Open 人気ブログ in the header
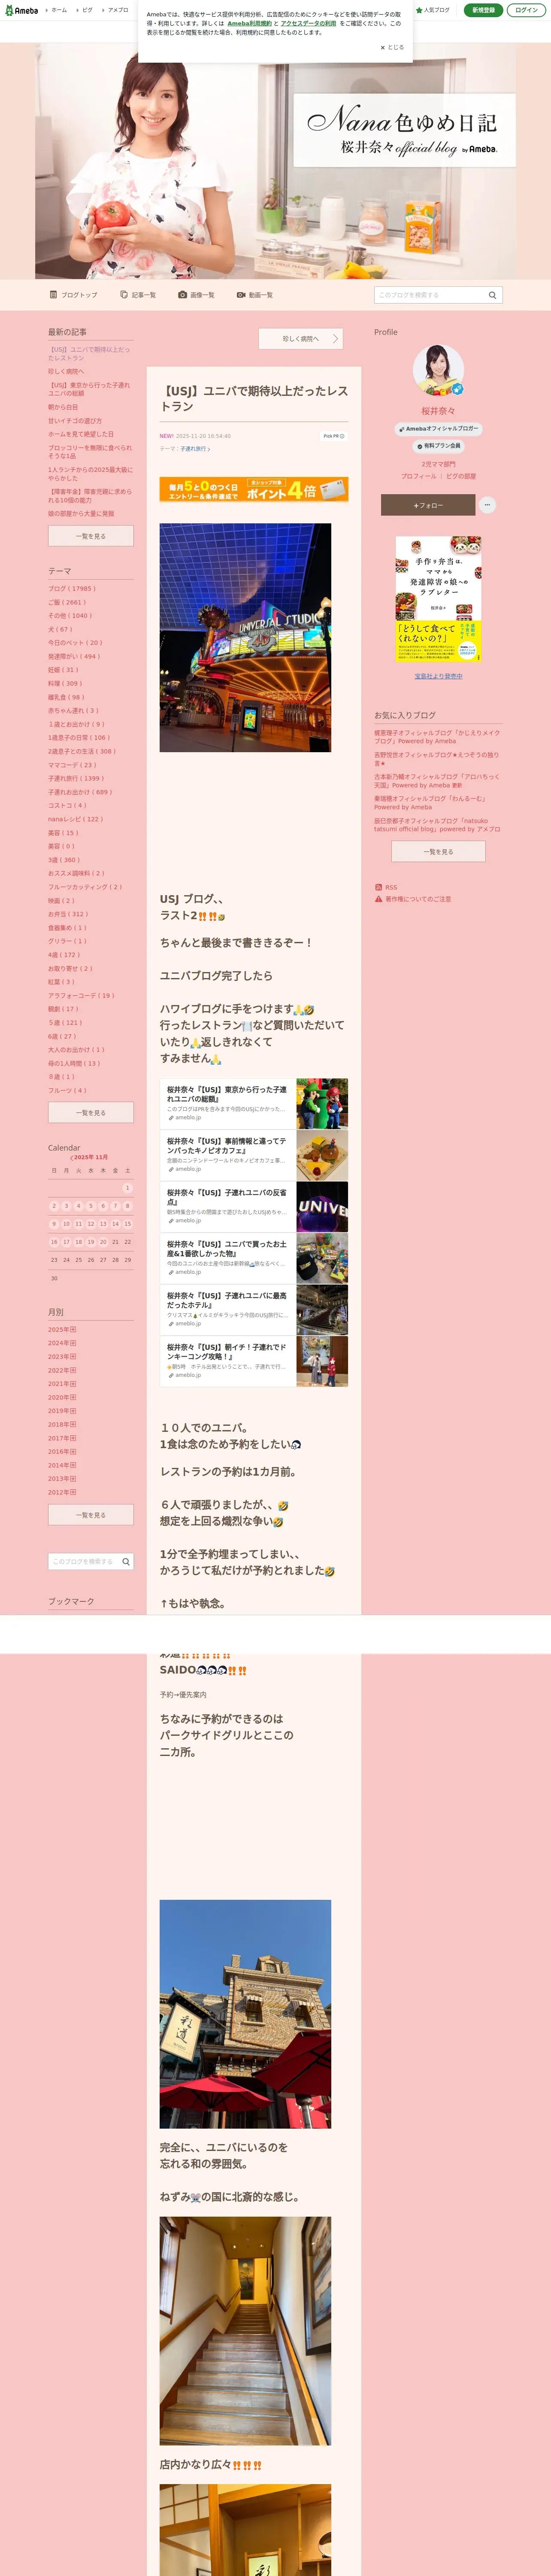This screenshot has height=2576, width=551. click(433, 10)
